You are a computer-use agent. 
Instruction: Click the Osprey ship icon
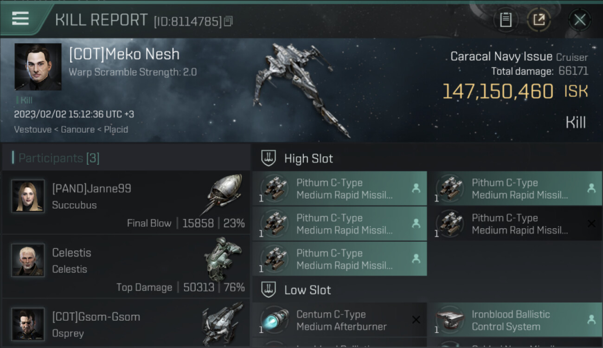click(223, 322)
